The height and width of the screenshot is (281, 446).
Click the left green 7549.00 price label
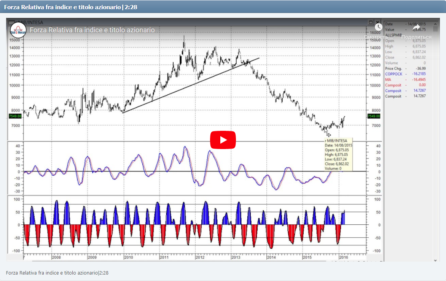click(15, 116)
